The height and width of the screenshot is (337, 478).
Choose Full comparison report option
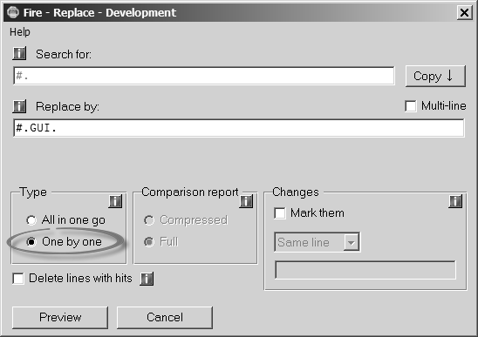pos(149,242)
